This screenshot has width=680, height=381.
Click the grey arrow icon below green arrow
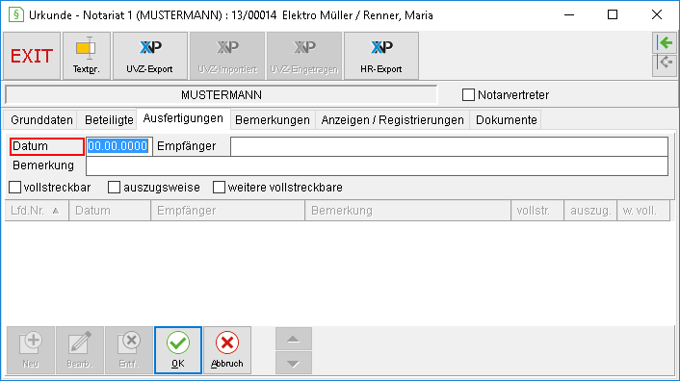[665, 64]
